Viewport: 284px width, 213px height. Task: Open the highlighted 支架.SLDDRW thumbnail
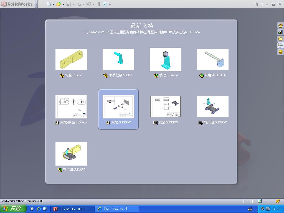click(x=118, y=106)
